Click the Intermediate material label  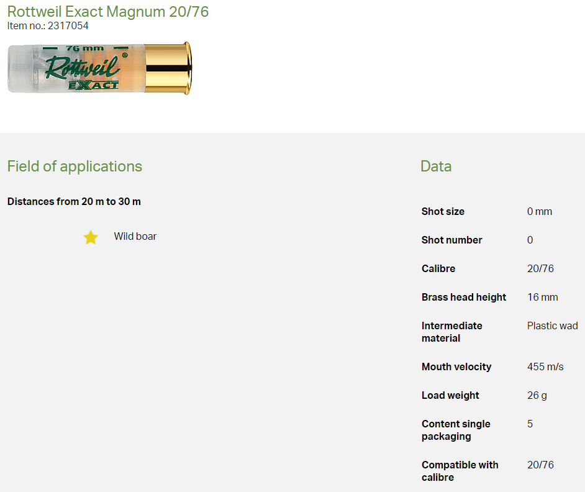click(451, 332)
